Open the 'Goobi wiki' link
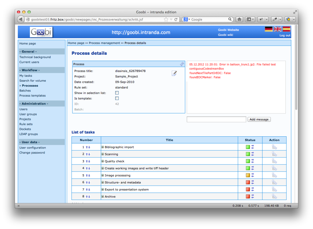Screen dimensions: 313x229 pos(225,35)
